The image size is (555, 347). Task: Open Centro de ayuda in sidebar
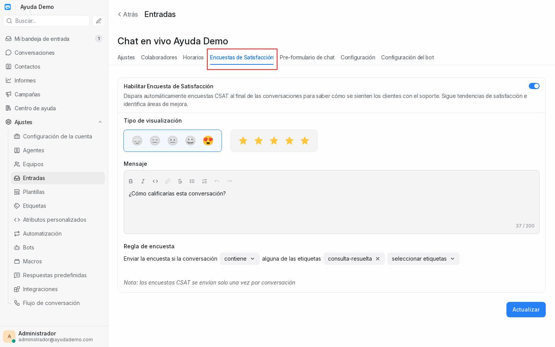point(54,108)
